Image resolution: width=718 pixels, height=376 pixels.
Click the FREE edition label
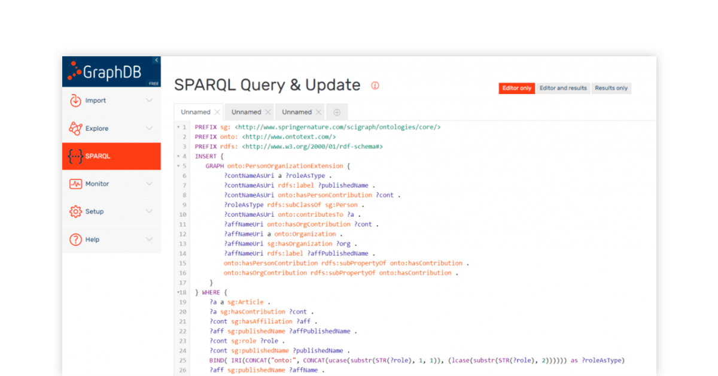(154, 84)
